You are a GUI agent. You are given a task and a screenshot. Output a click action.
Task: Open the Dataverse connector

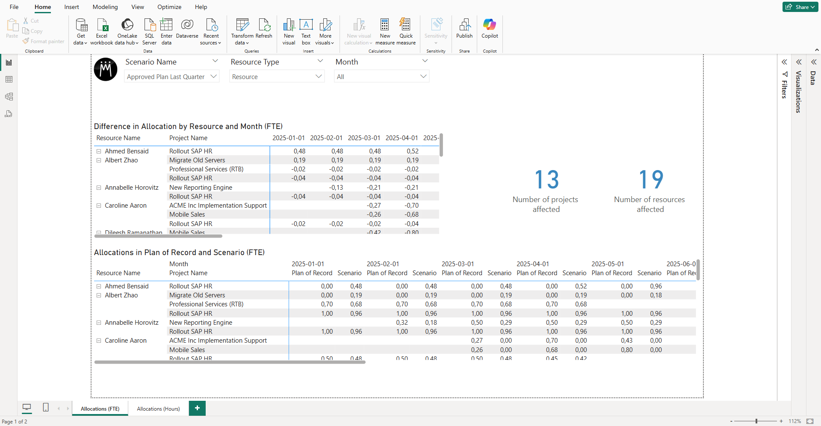(x=187, y=28)
